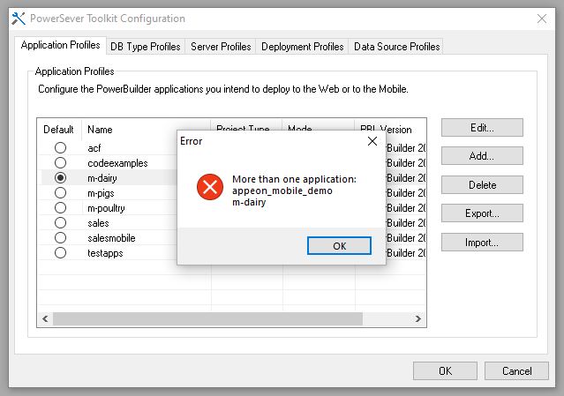Delete the selected application profile

tap(482, 185)
